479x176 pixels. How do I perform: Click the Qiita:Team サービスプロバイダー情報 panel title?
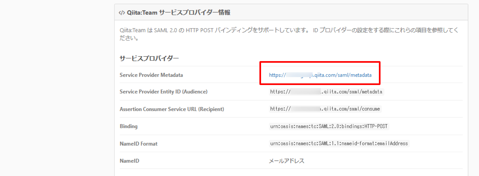click(x=178, y=12)
